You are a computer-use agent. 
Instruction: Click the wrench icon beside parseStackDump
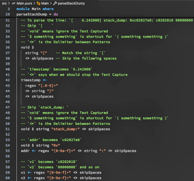click(55, 3)
